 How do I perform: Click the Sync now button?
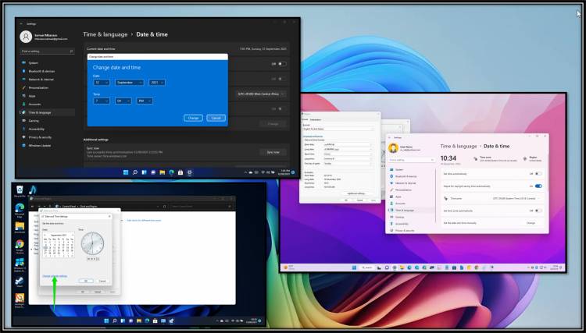273,152
